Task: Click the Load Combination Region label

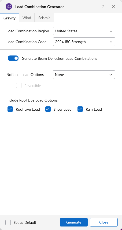Action: pyautogui.click(x=28, y=31)
